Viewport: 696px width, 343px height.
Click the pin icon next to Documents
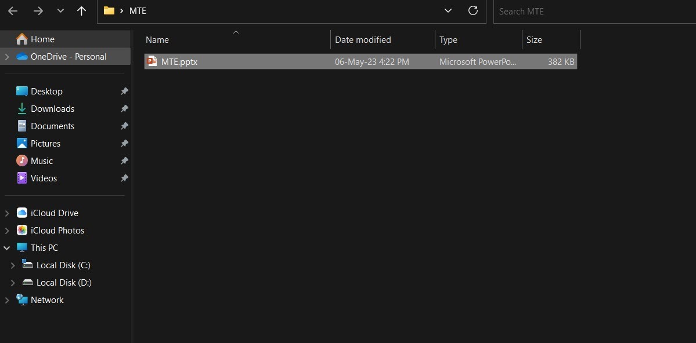click(x=124, y=126)
